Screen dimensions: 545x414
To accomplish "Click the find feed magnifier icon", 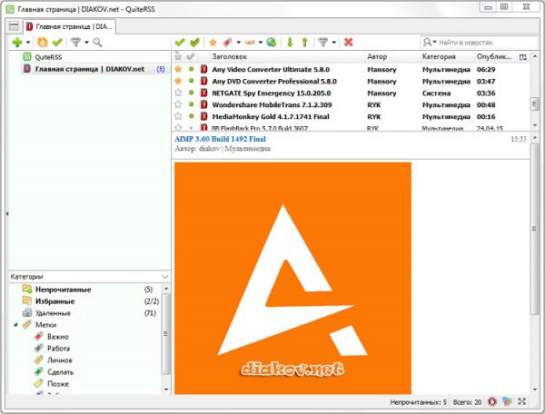I will click(x=98, y=43).
